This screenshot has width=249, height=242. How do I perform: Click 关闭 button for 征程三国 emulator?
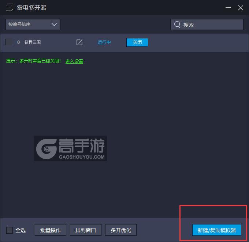[x=137, y=42]
